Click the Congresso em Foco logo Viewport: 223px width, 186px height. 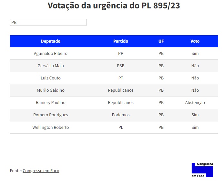(x=202, y=170)
